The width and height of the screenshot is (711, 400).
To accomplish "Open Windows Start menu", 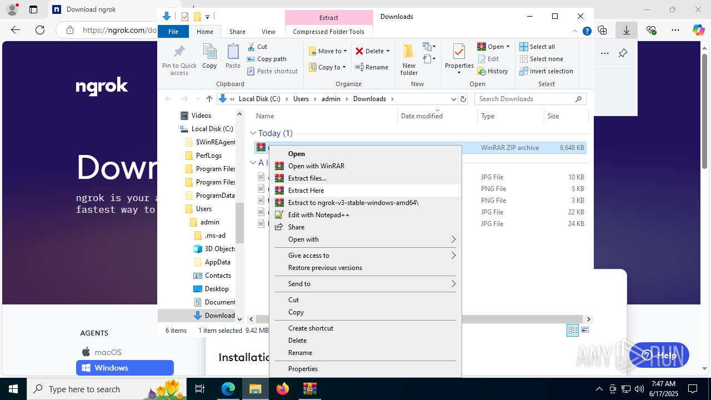I will pos(13,389).
